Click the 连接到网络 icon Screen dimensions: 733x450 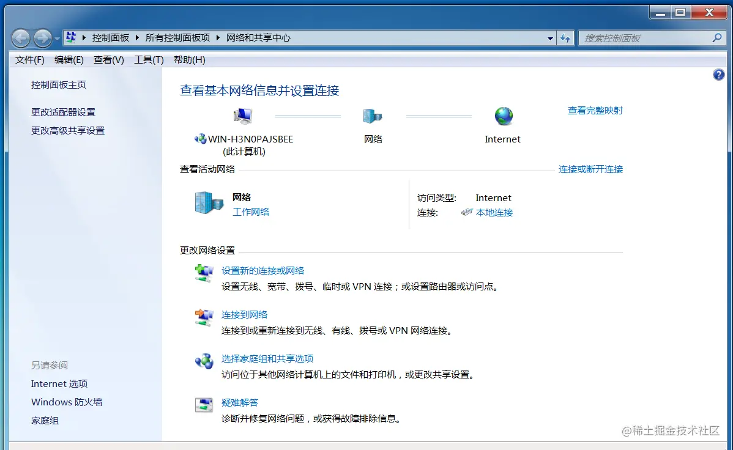(x=204, y=318)
